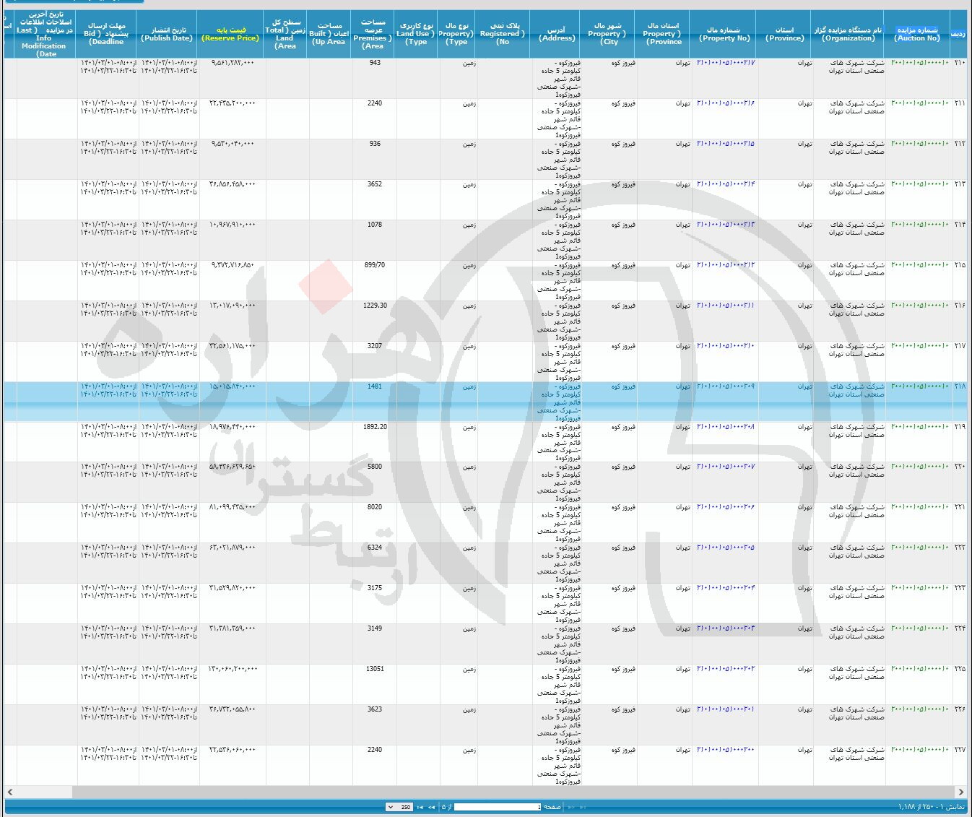Open auction number link in row ۲۲۶
Screen dimensions: 972x817
920,709
